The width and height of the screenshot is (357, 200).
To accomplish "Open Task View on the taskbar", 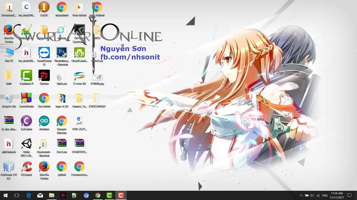I will (16, 195).
